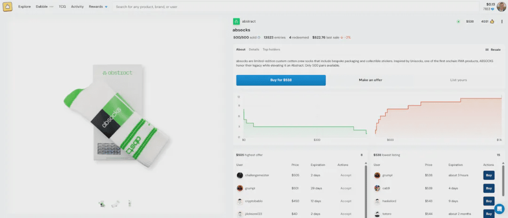The image size is (508, 218).
Task: Click grumpl's avatar in listings
Action: (x=377, y=175)
